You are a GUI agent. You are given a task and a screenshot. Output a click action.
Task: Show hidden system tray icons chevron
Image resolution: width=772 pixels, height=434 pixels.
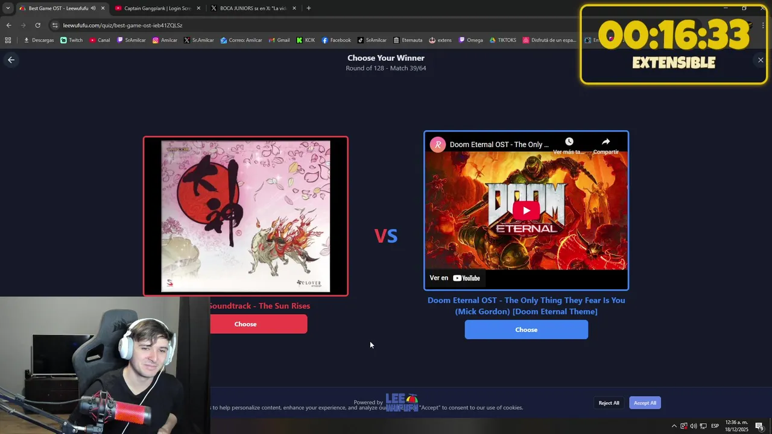[x=674, y=426]
